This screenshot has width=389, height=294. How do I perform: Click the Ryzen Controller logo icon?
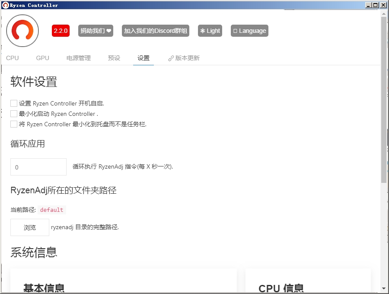pyautogui.click(x=22, y=31)
